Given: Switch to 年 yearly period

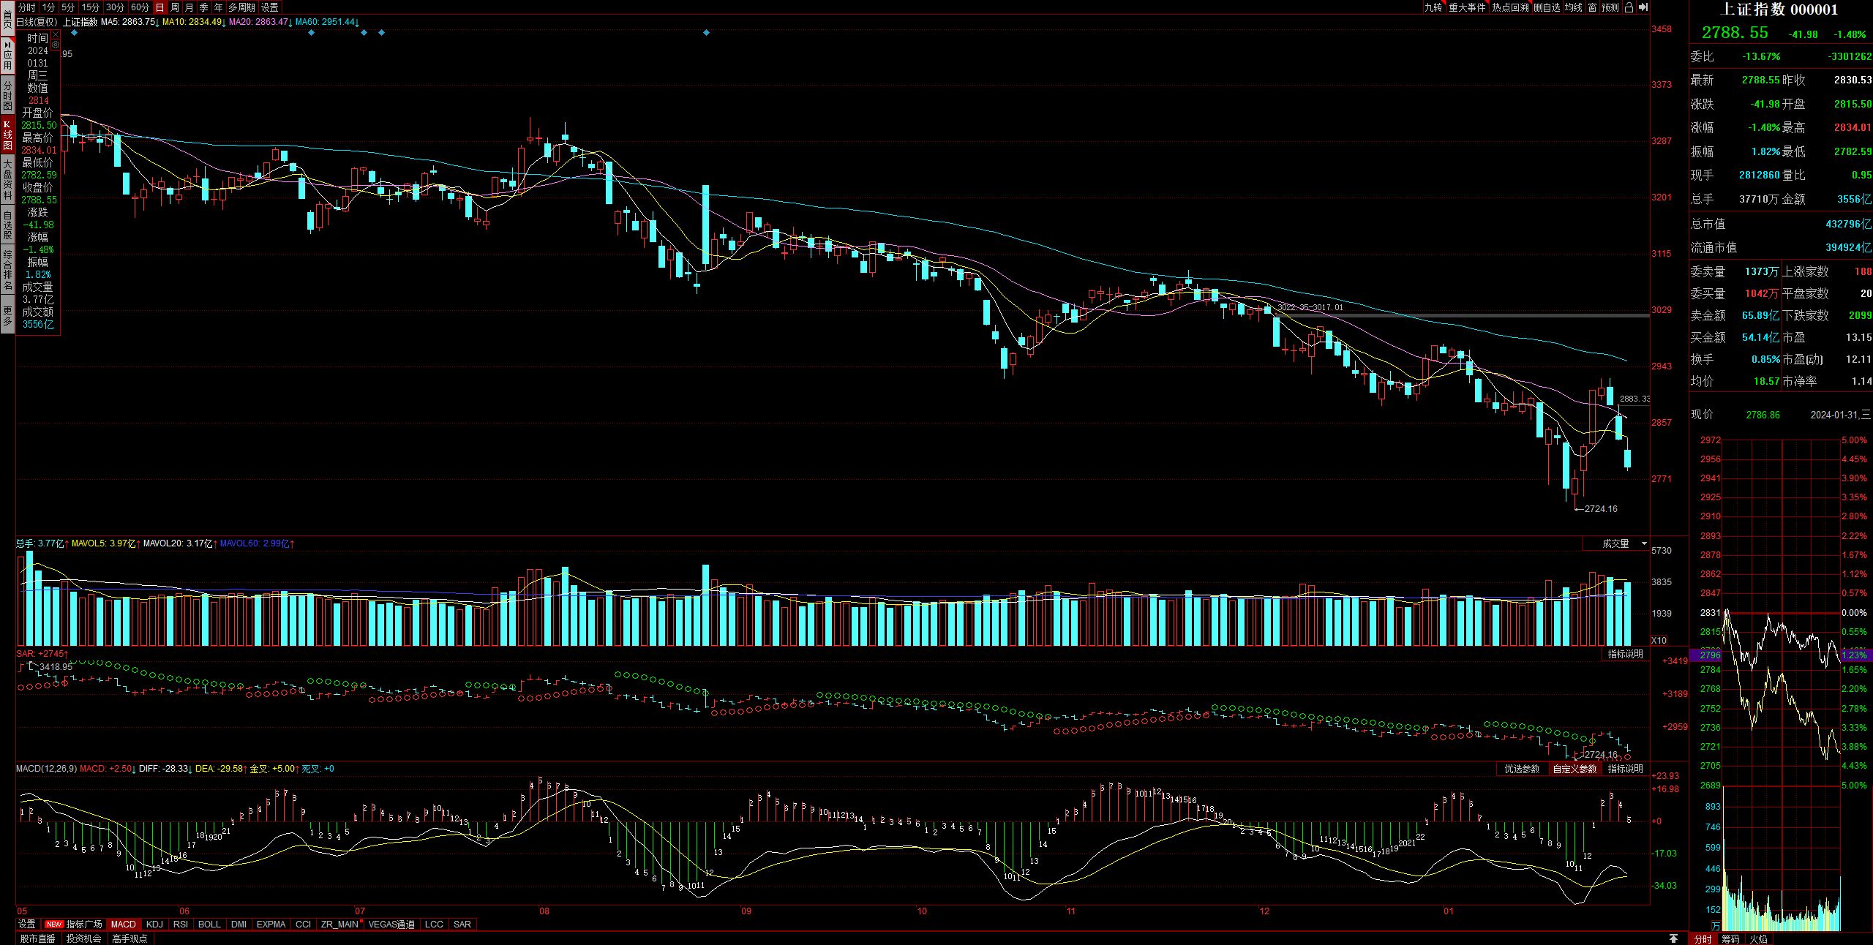Looking at the screenshot, I should click(219, 7).
